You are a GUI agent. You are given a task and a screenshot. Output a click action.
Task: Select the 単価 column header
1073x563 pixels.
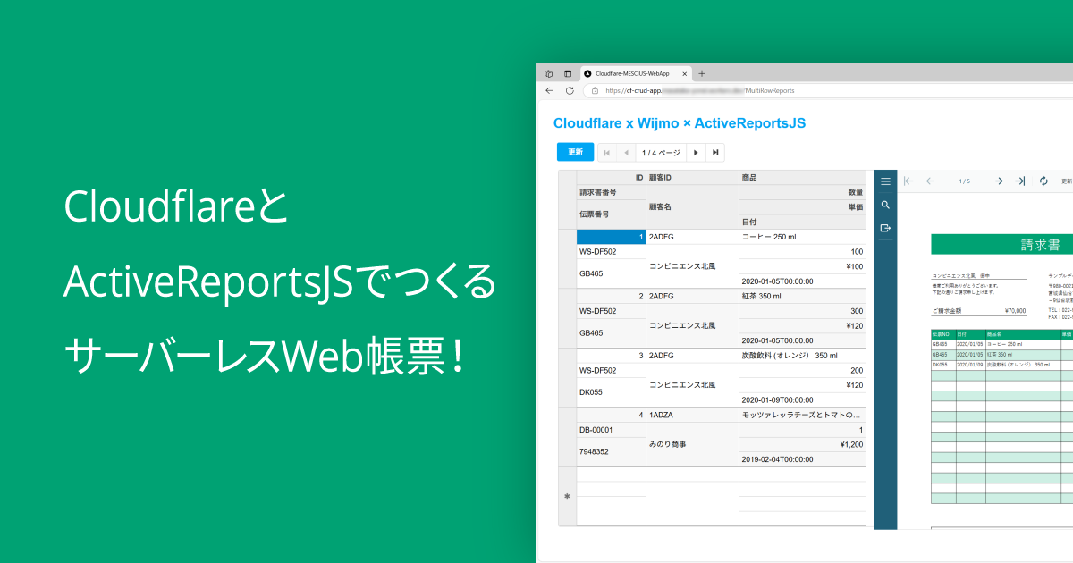pos(802,207)
